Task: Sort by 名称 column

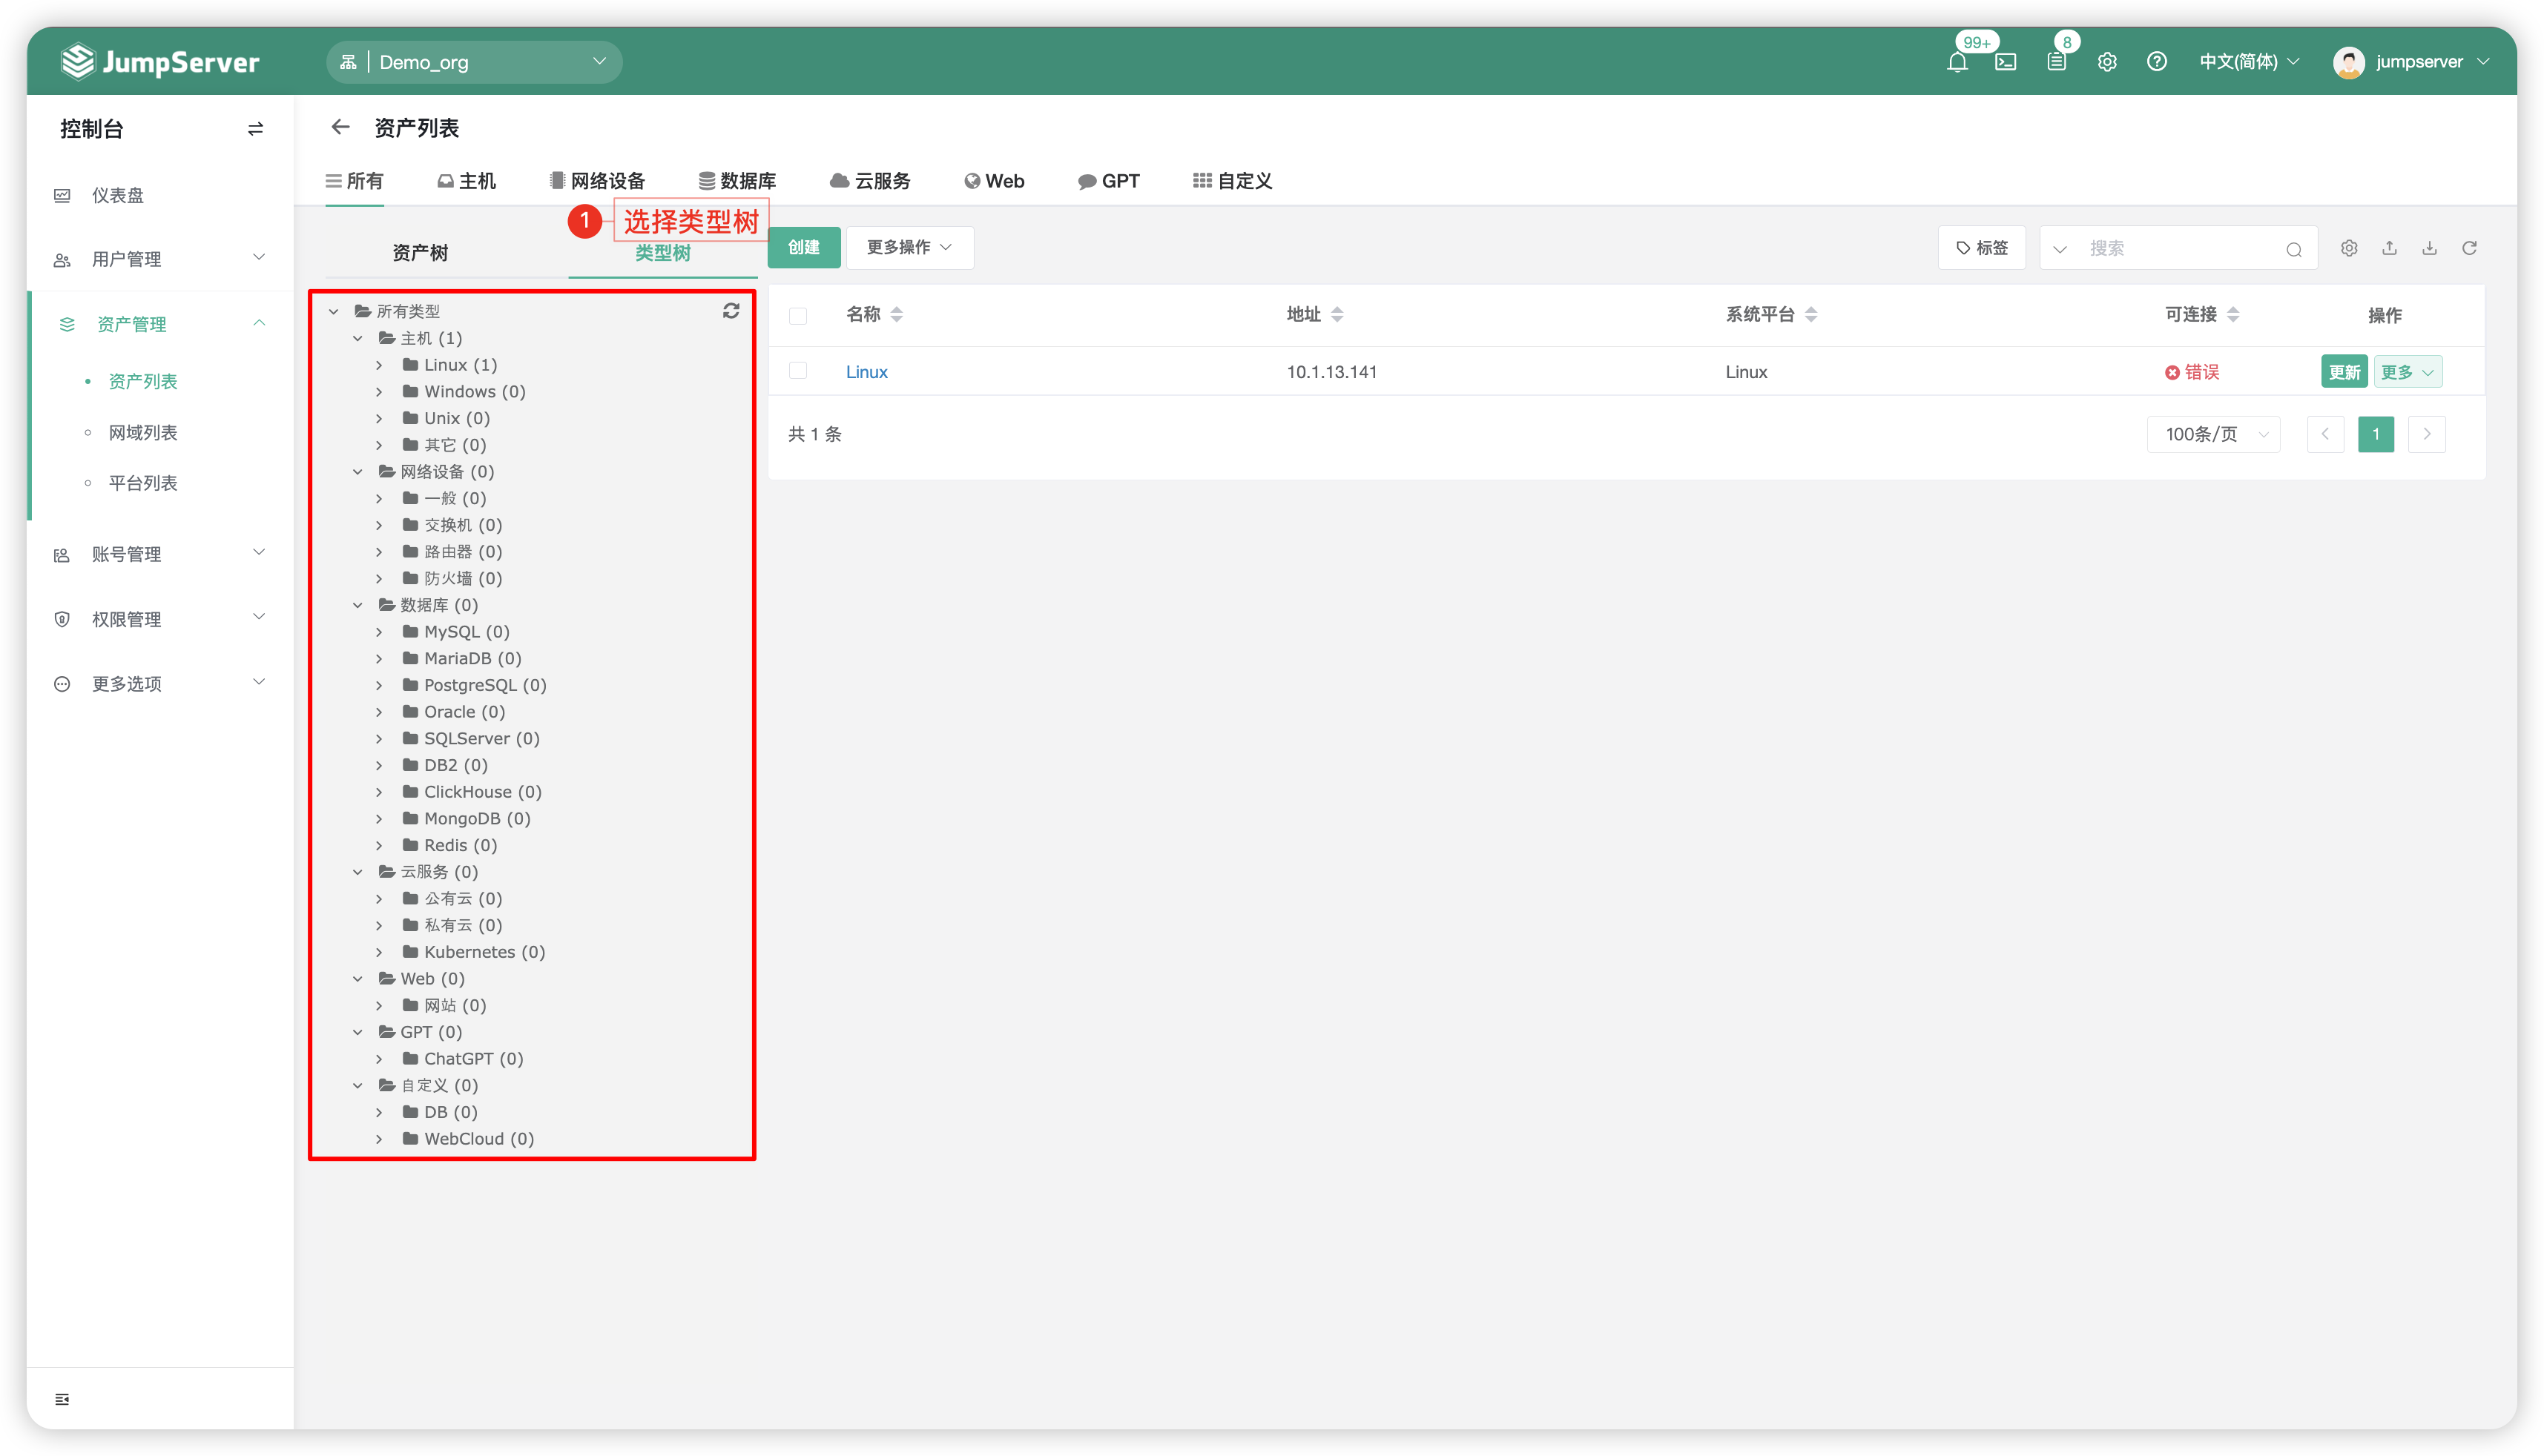Action: [897, 315]
